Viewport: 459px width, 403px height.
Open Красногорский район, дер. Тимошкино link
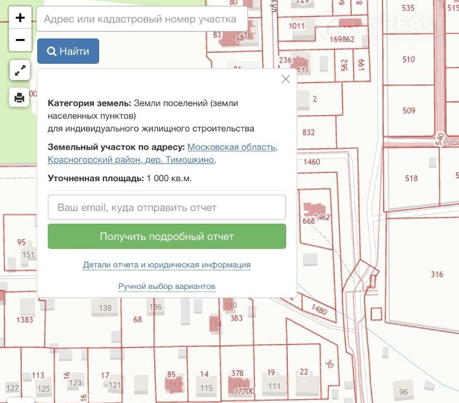pyautogui.click(x=132, y=159)
